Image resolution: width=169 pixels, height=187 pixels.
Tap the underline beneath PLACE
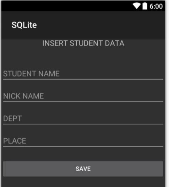tap(83, 146)
